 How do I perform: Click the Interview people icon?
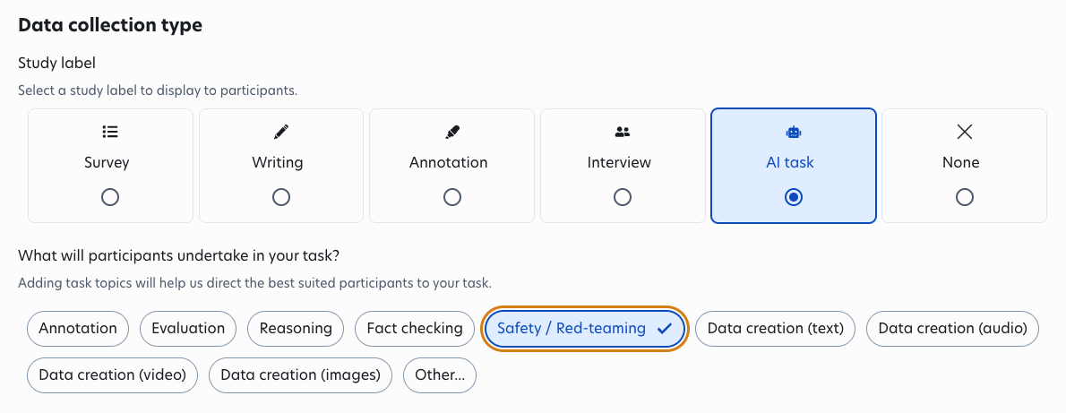(x=623, y=132)
